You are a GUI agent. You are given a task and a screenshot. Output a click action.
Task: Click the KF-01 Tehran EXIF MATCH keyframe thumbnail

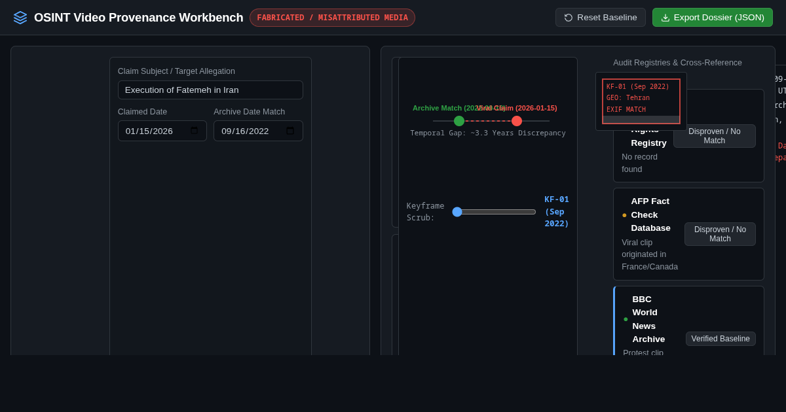[641, 101]
